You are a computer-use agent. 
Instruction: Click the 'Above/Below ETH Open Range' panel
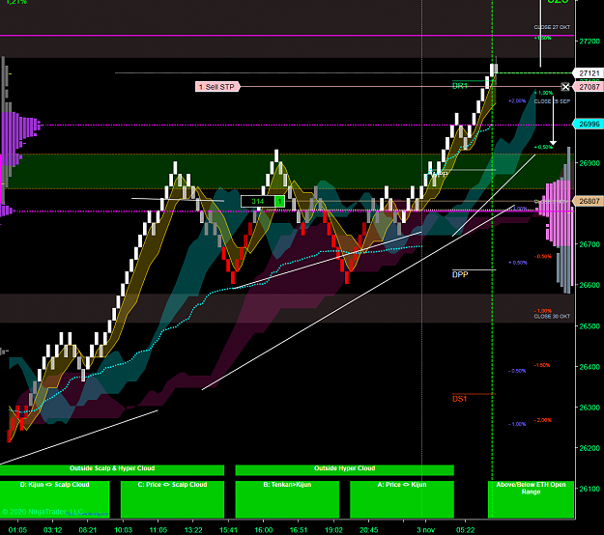(531, 499)
